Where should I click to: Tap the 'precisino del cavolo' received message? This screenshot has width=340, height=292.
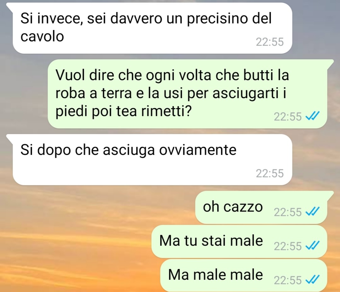(x=153, y=28)
